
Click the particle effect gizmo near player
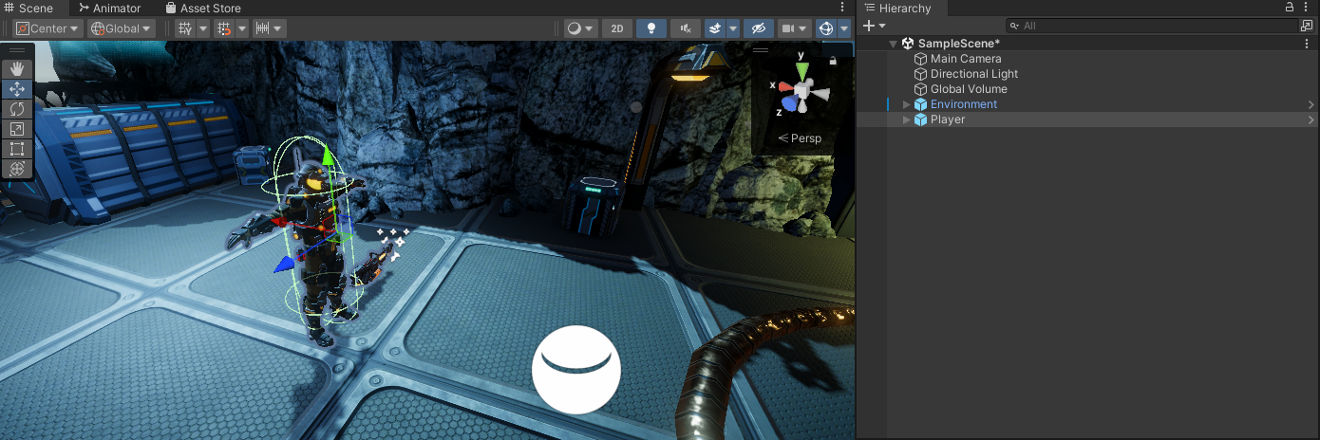pyautogui.click(x=392, y=244)
